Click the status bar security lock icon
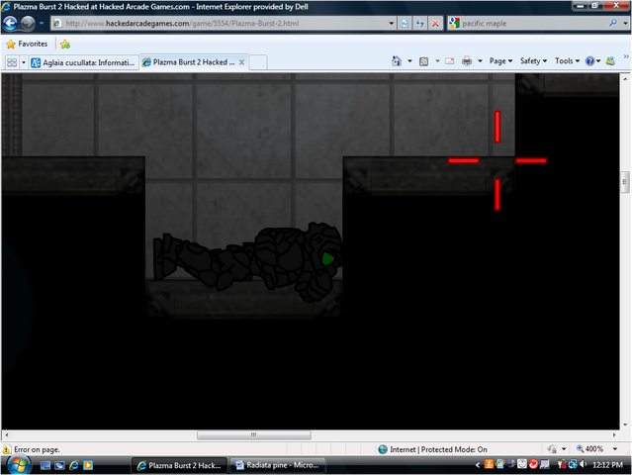Screen dimensions: 632x475 pos(552,449)
